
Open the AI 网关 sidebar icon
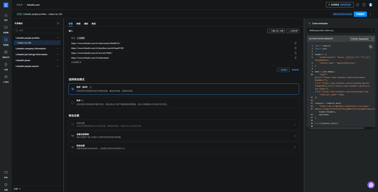coord(6,77)
